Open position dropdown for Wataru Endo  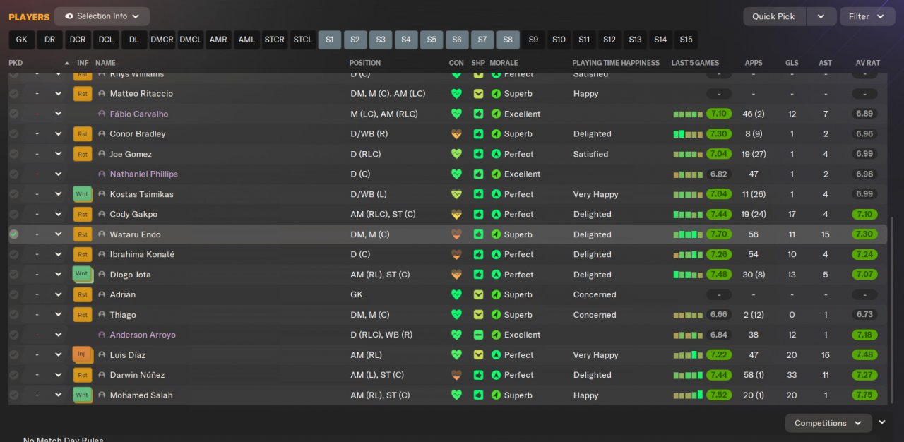click(59, 234)
